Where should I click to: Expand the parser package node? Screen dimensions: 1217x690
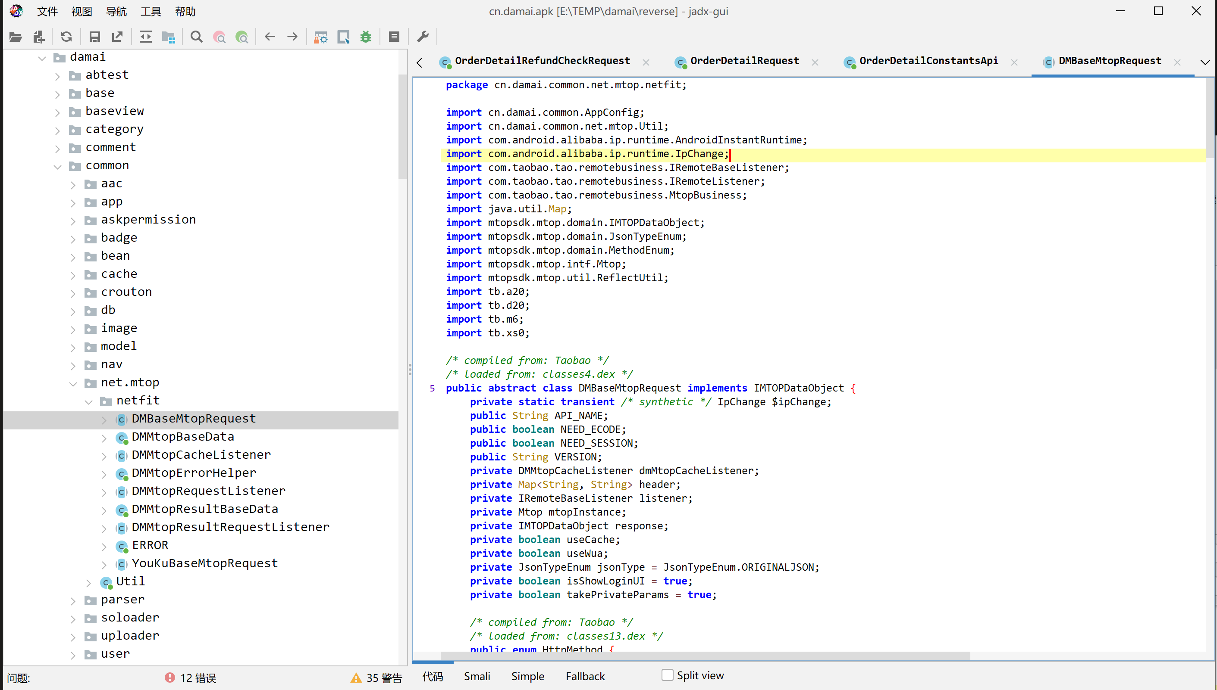(73, 601)
